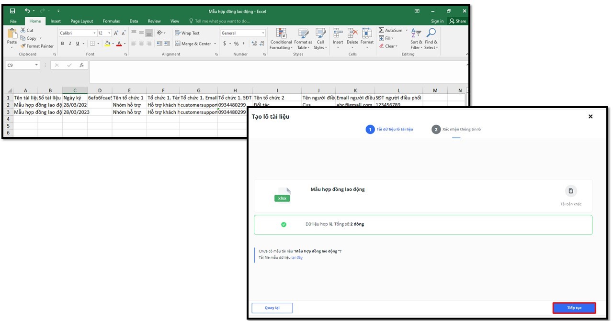Click the Increase Indent icon
Viewport: 613px width, 321px height.
[x=167, y=44]
